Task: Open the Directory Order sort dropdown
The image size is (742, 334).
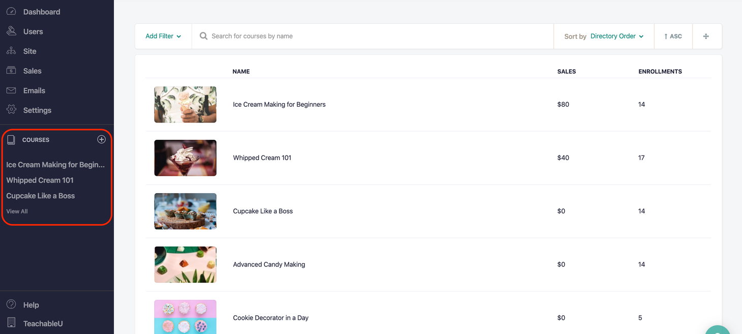Action: (x=617, y=36)
